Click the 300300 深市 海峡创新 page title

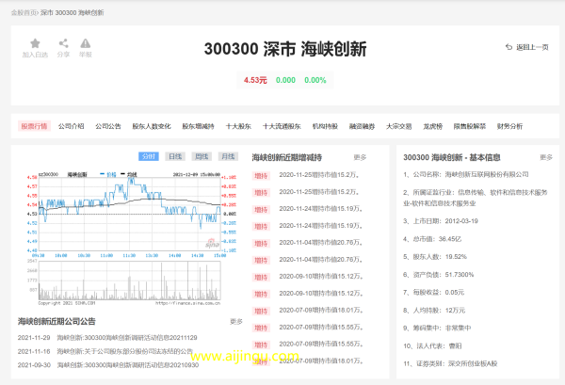click(x=285, y=49)
